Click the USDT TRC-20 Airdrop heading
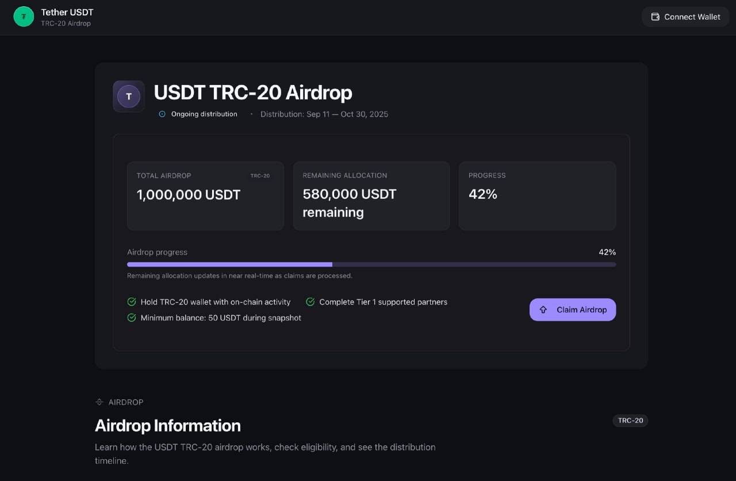 coord(253,93)
